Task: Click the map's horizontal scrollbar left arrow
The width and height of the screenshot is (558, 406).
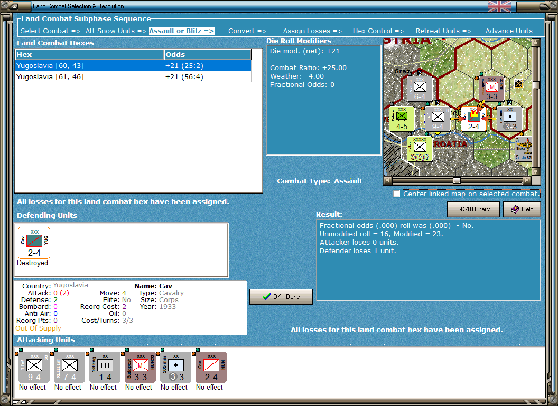Action: [x=388, y=180]
